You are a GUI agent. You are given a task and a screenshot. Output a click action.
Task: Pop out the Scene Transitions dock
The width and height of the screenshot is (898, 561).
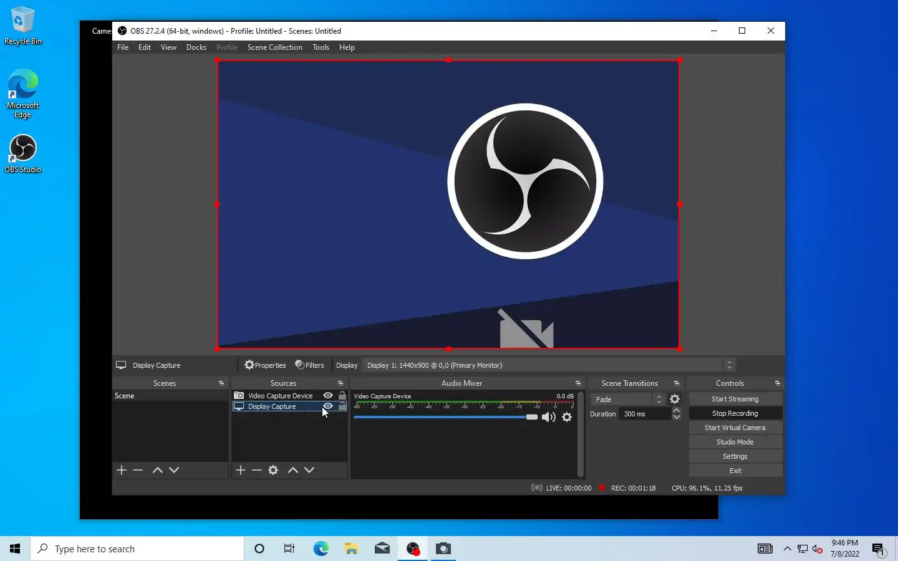[676, 383]
